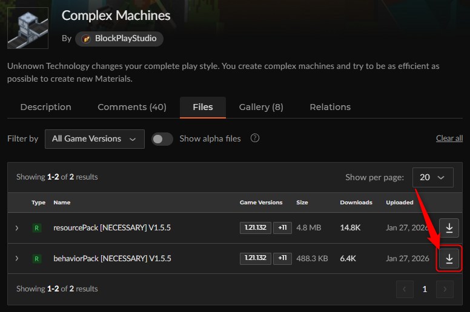
Task: Toggle the Show alpha files switch
Action: pos(162,139)
